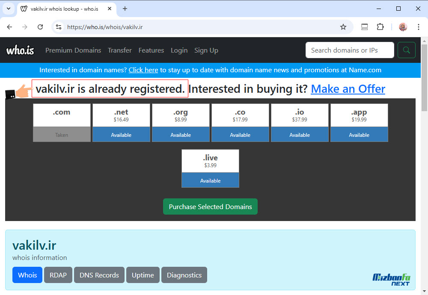Viewport: 428px width, 295px height.
Task: Click the vertical page scrollbar thumb
Action: click(424, 78)
